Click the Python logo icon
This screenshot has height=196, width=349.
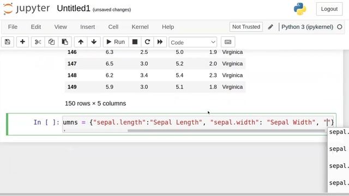(x=300, y=9)
